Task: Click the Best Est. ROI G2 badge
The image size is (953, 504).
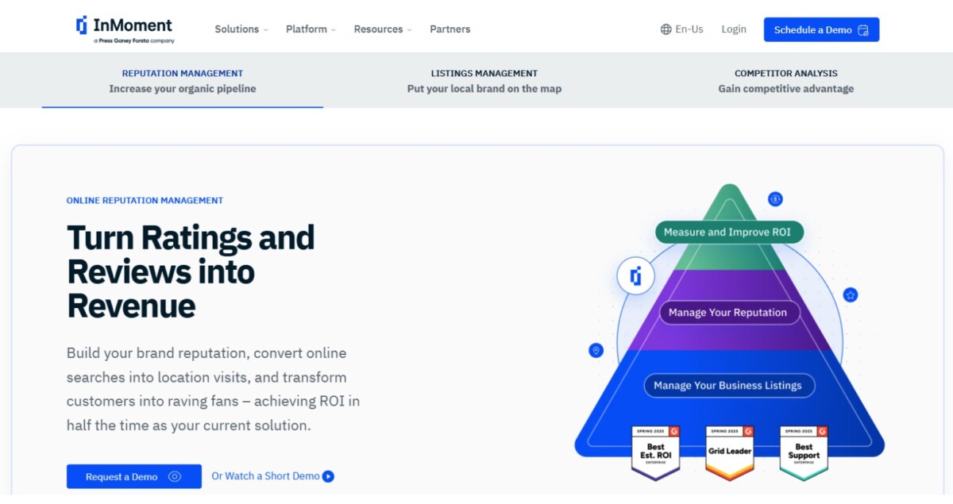Action: pos(655,453)
